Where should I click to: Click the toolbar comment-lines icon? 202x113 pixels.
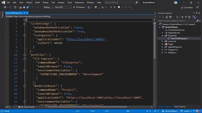[x=111, y=7]
